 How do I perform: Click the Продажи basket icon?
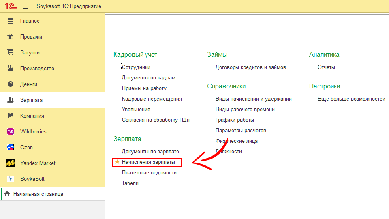(x=11, y=36)
